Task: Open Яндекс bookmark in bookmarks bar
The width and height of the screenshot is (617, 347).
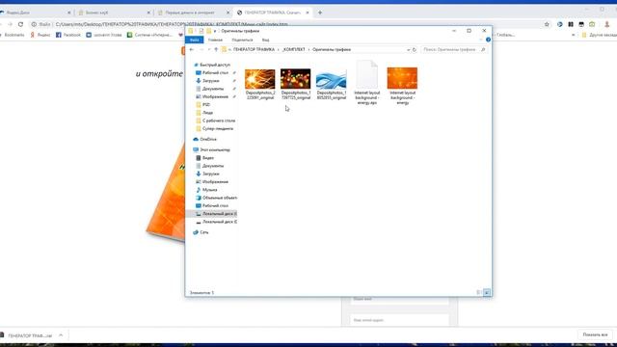Action: 40,35
